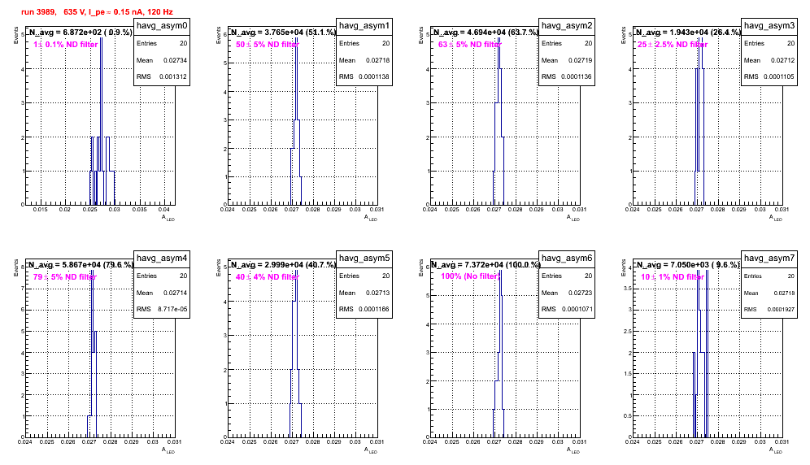Click the N_avg = 1.943e+04 label

(x=688, y=32)
